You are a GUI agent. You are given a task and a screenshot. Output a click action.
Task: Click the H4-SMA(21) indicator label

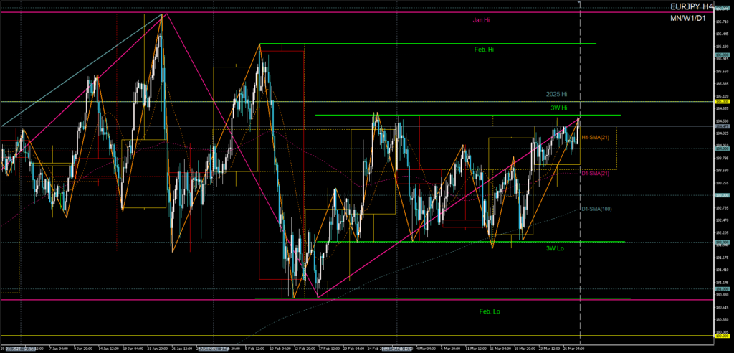point(595,137)
